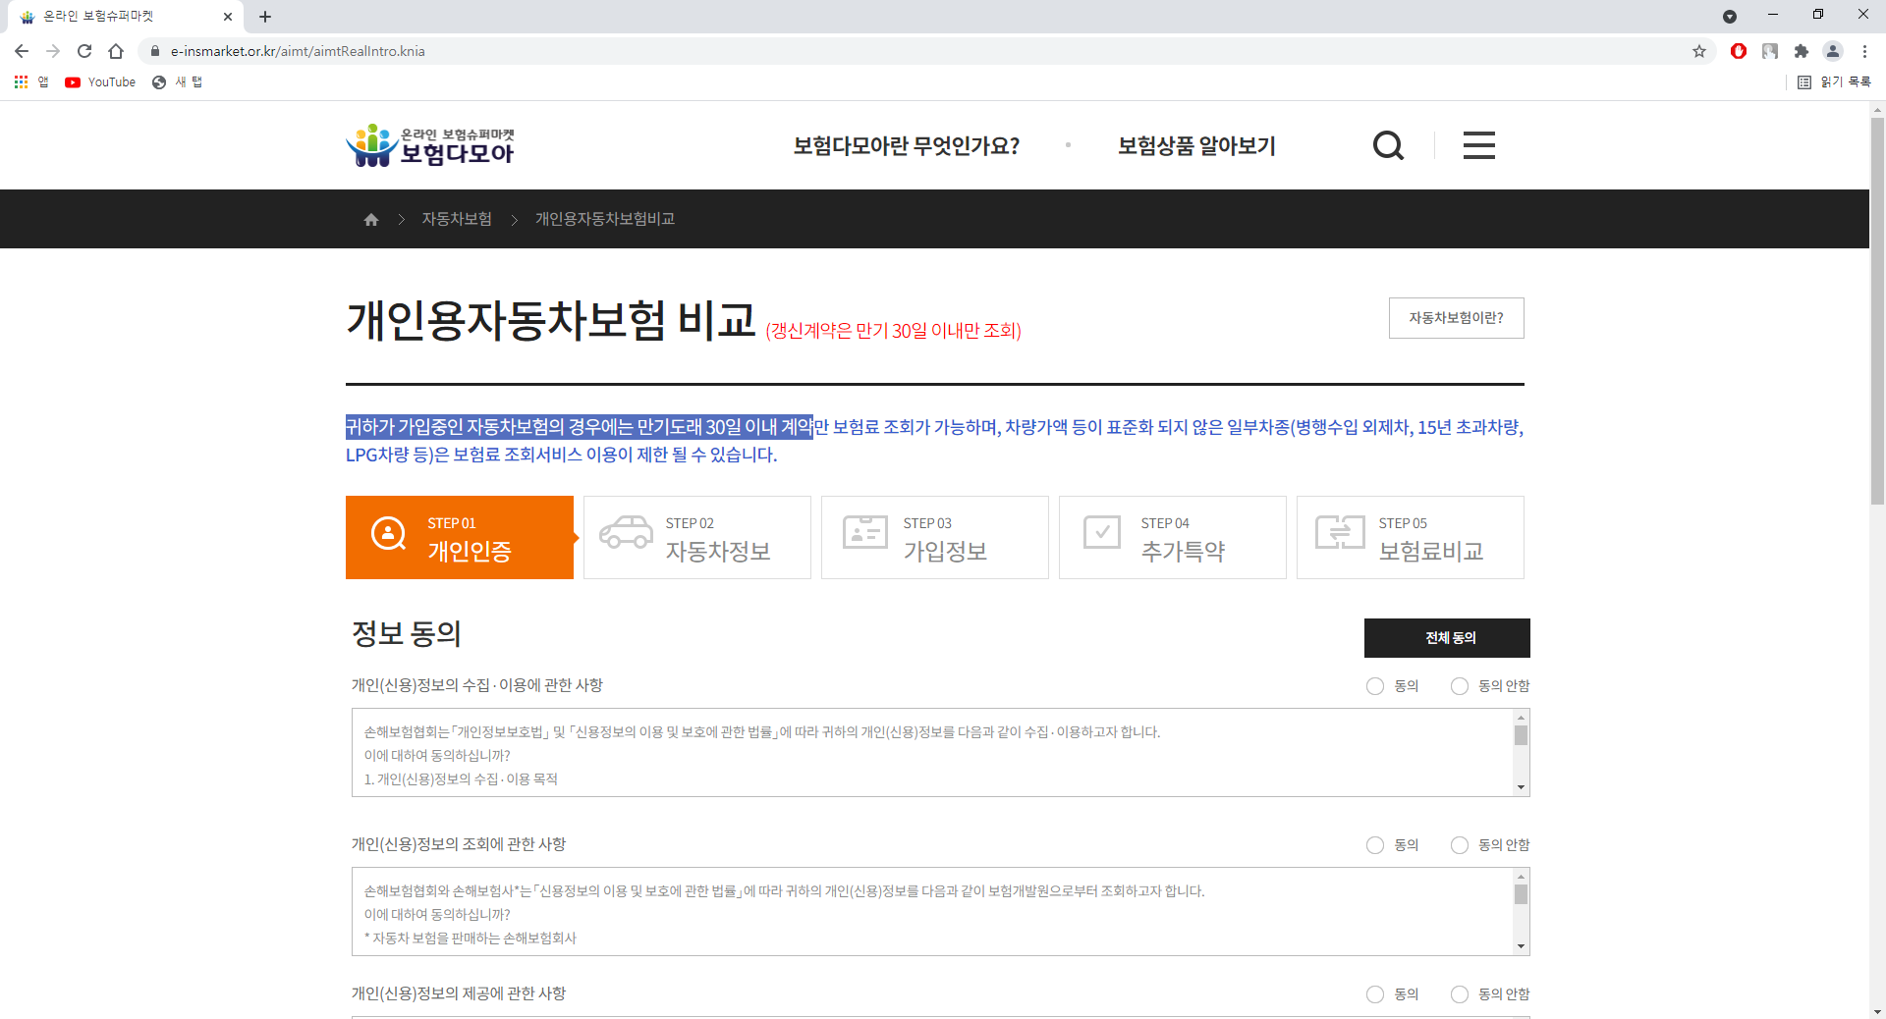Click the down arrow in the 조회 terms scrollbar
Viewport: 1886px width, 1019px height.
coord(1521,946)
